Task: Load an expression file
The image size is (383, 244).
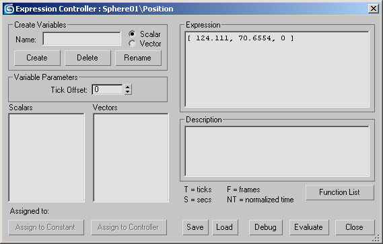Action: pyautogui.click(x=225, y=227)
